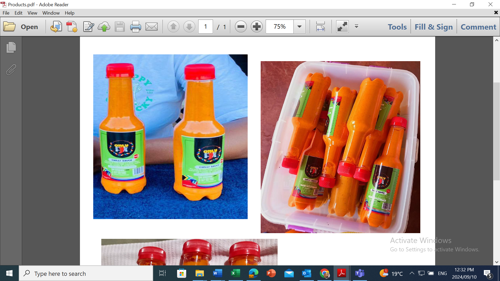500x281 pixels.
Task: Click the page number input field
Action: click(x=205, y=27)
